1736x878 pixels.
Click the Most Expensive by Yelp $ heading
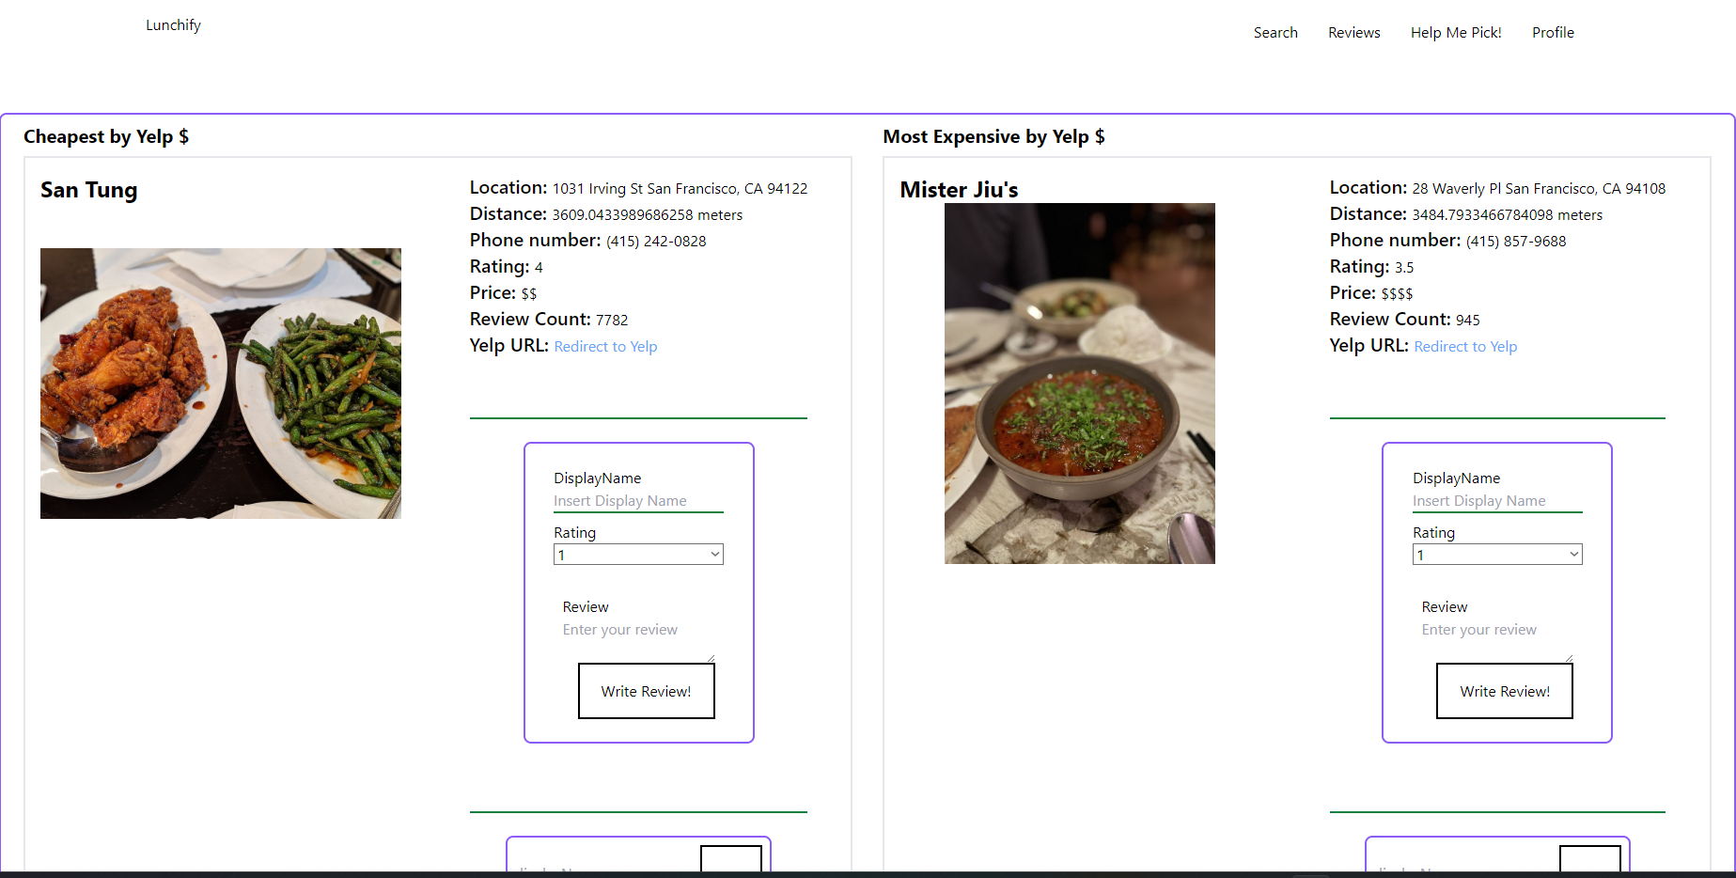pyautogui.click(x=993, y=137)
